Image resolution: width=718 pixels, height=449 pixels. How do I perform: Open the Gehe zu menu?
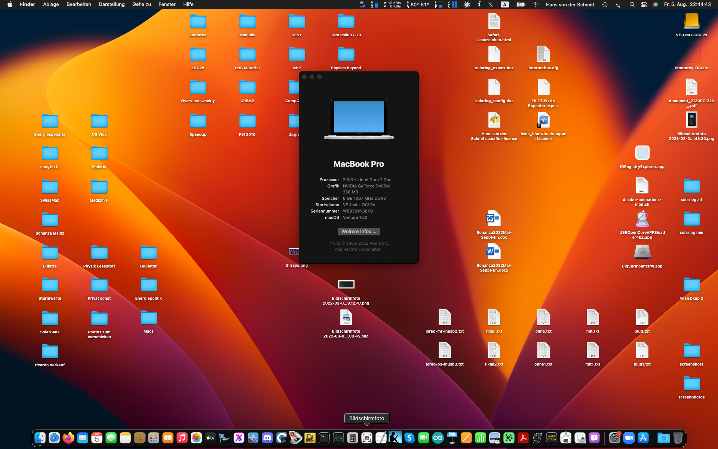click(141, 4)
